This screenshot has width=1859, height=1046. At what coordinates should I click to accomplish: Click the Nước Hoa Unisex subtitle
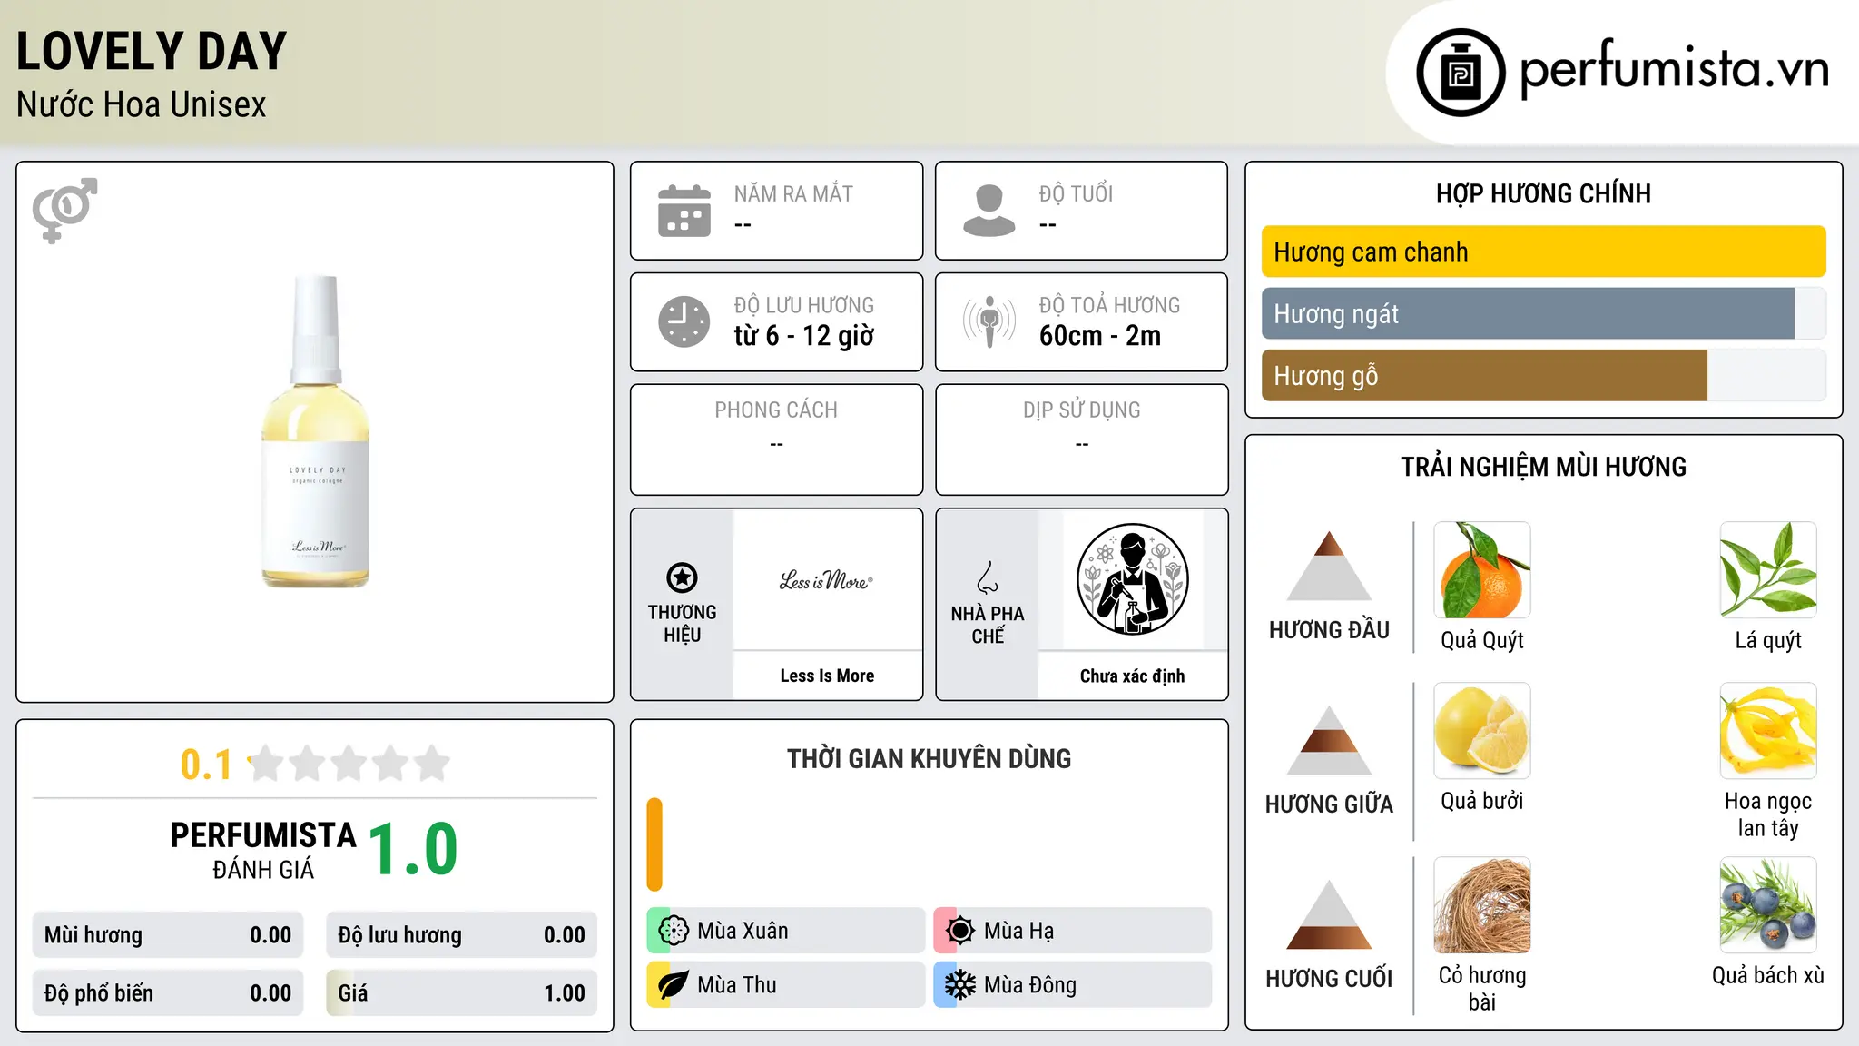pyautogui.click(x=142, y=104)
